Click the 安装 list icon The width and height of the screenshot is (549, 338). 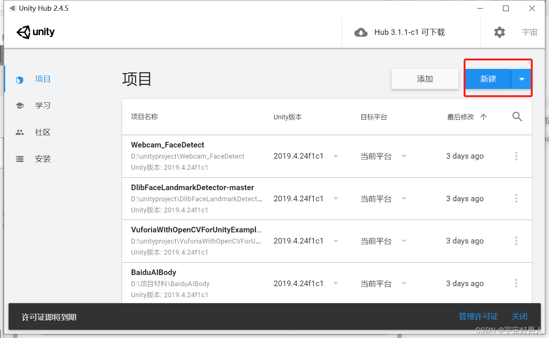click(20, 159)
